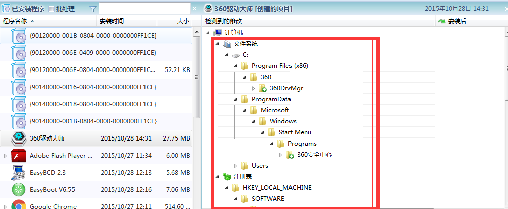The width and height of the screenshot is (508, 209).
Task: Click the EasyBoot V6.55 green icon
Action: coord(19,190)
